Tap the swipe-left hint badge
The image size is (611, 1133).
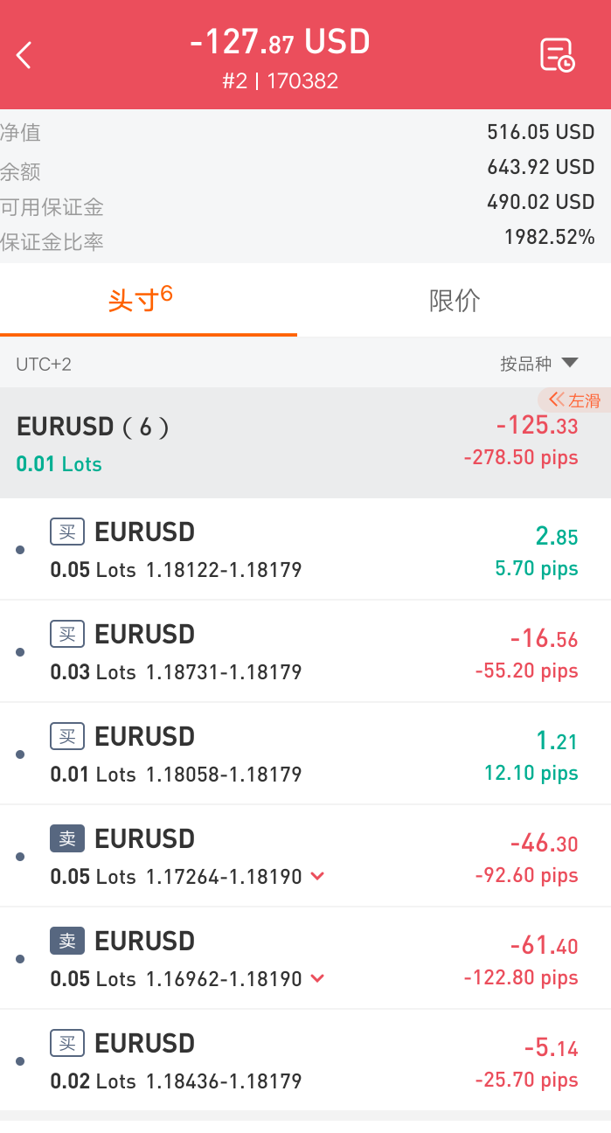(x=573, y=400)
